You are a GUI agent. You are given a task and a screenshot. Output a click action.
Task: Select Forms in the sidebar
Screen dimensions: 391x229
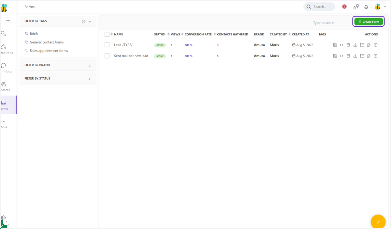pos(8,105)
